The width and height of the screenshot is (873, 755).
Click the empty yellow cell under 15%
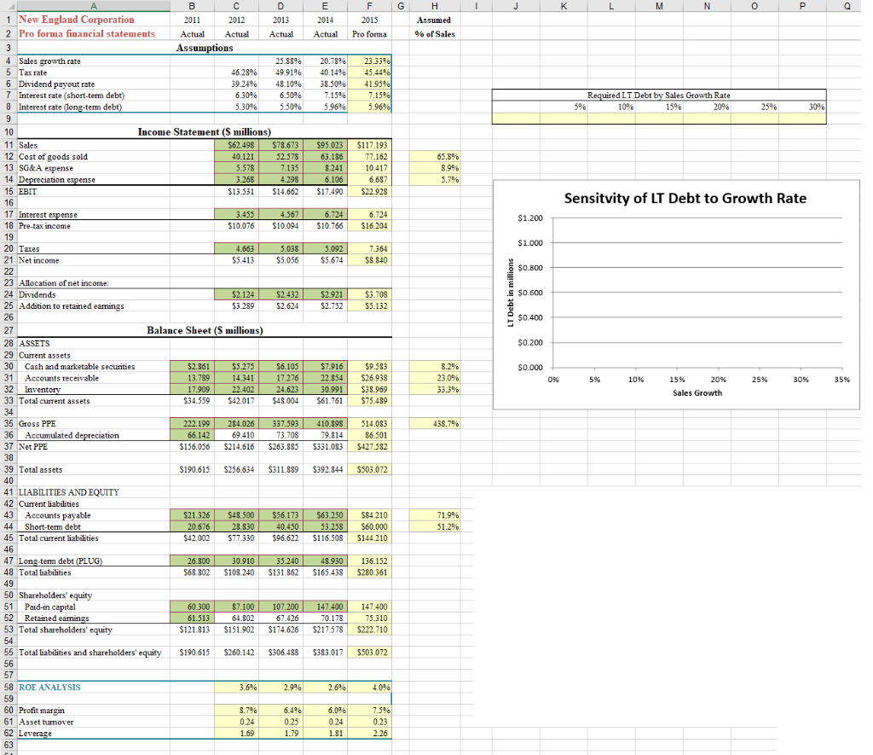pyautogui.click(x=659, y=118)
